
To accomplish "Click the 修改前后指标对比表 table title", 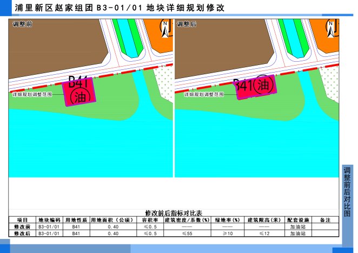I will pos(173,213).
